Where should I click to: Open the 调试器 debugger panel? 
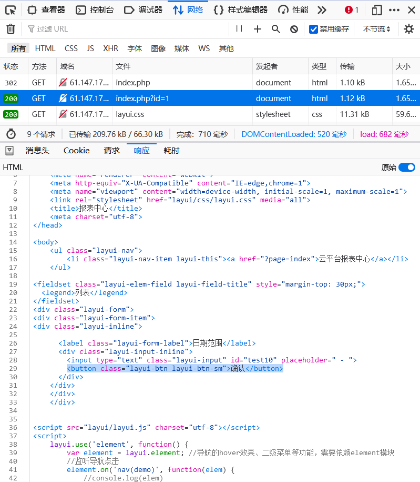point(144,10)
